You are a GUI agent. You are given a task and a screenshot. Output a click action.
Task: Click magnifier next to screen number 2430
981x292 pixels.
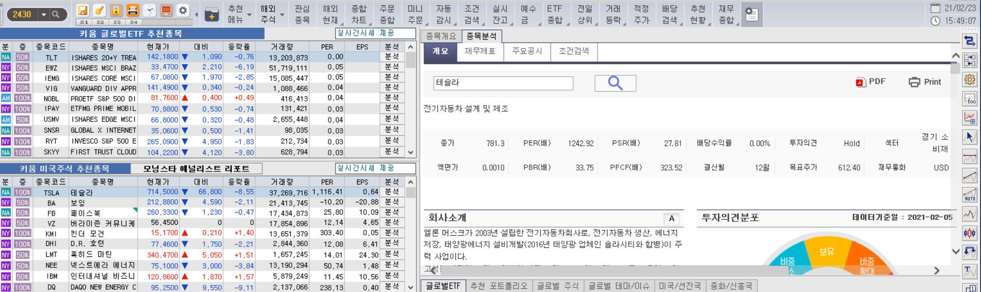click(56, 14)
